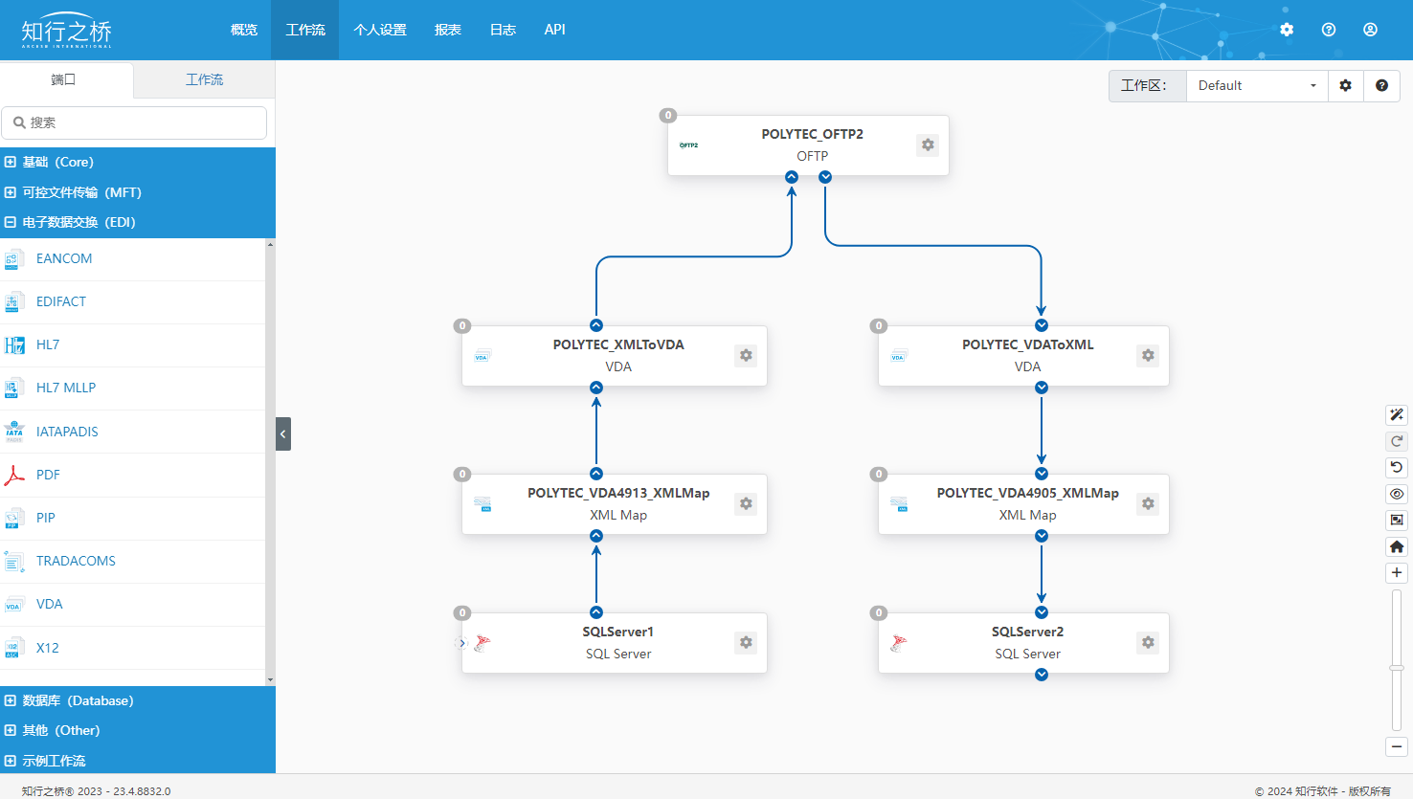
Task: Click the minimap image icon
Action: click(x=1397, y=521)
